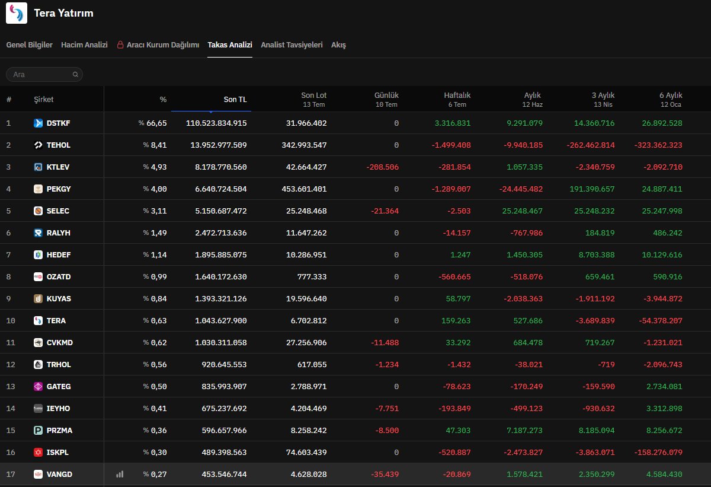Click the % 66,65 share cell

point(153,123)
